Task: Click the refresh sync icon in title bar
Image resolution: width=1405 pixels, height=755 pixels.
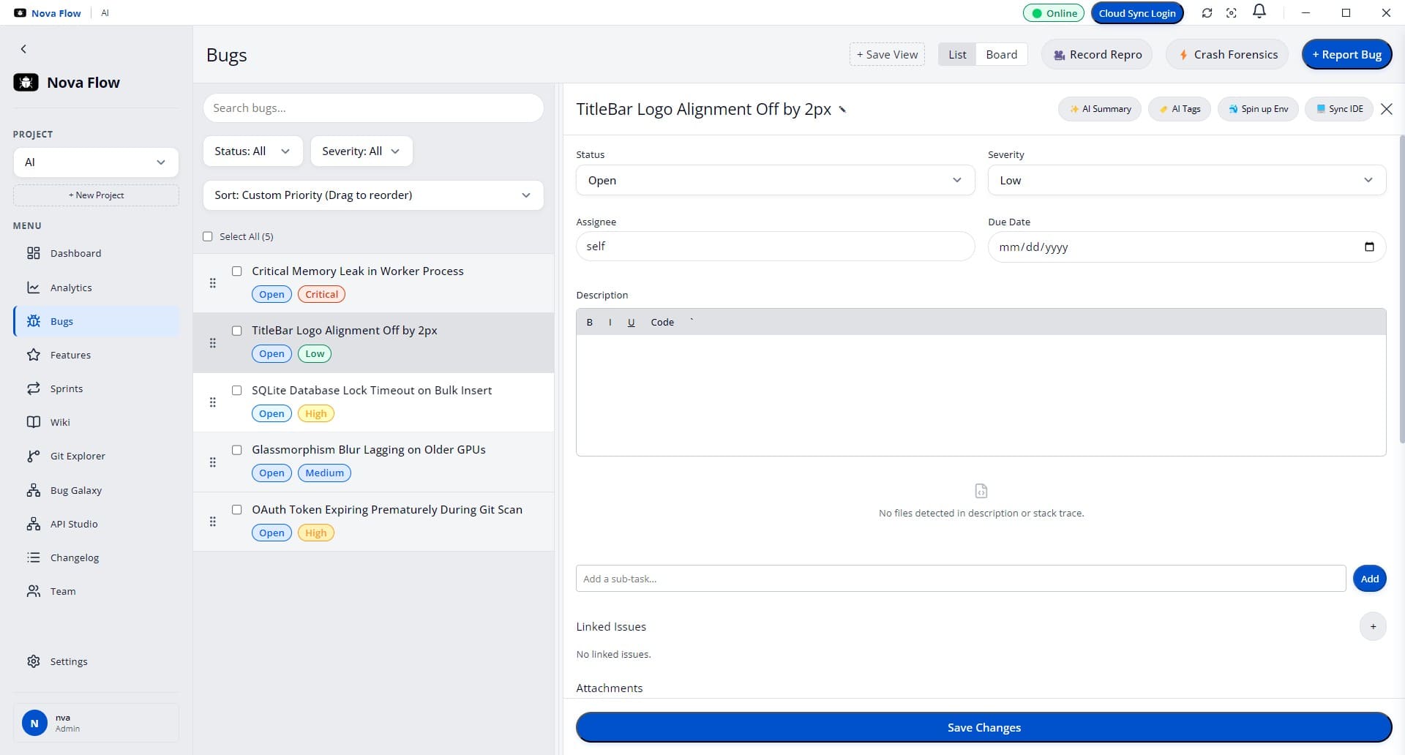Action: 1207,13
